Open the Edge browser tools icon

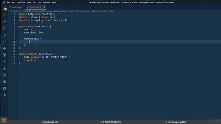[4, 88]
